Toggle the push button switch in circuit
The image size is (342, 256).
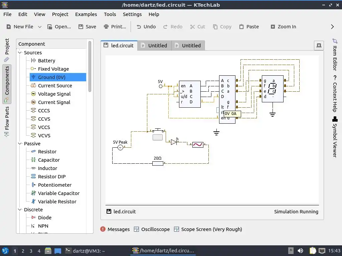tap(158, 137)
